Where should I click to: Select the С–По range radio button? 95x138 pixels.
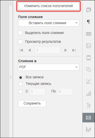click(21, 92)
